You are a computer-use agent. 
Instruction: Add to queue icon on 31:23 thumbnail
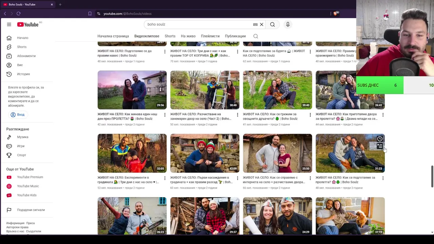[x=380, y=146]
